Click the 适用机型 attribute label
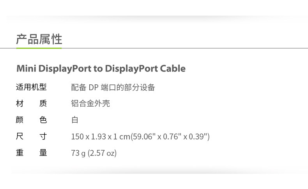The height and width of the screenshot is (189, 308). click(x=31, y=87)
